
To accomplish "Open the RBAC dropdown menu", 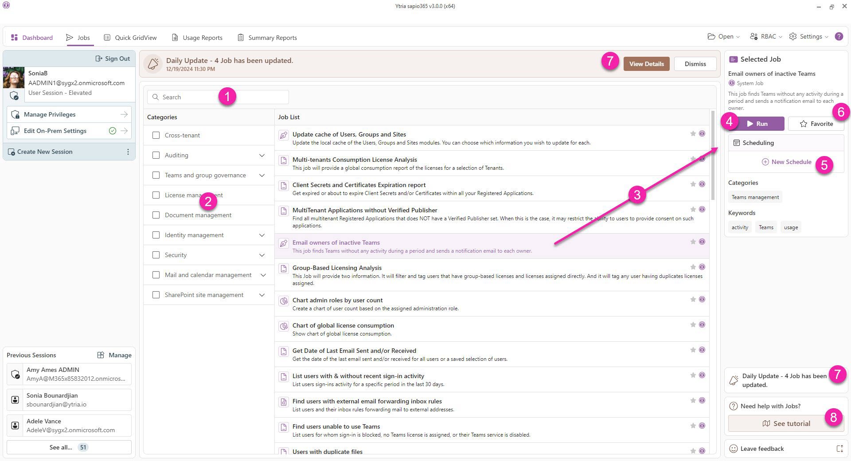I will point(766,37).
